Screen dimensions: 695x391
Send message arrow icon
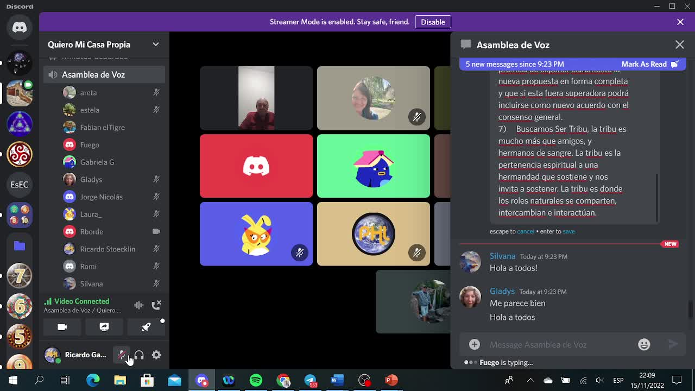[x=673, y=344]
